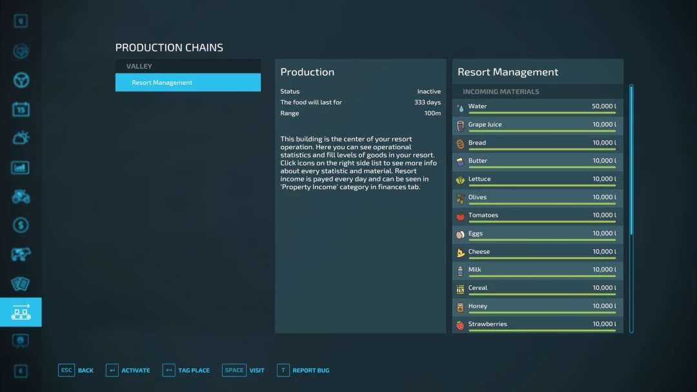697x392 pixels.
Task: Open the contracts papers tab
Action: click(x=21, y=284)
